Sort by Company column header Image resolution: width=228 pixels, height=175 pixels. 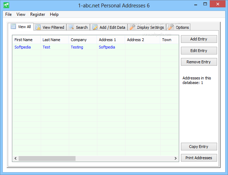click(83, 40)
